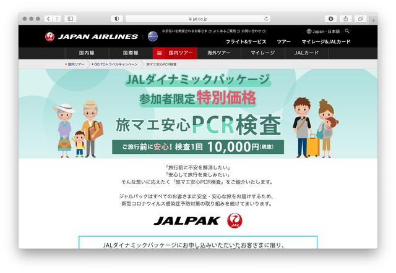Click the 新型コロナウイルス感染症予防対策 sentence
Image resolution: width=396 pixels, height=273 pixels.
tap(197, 204)
